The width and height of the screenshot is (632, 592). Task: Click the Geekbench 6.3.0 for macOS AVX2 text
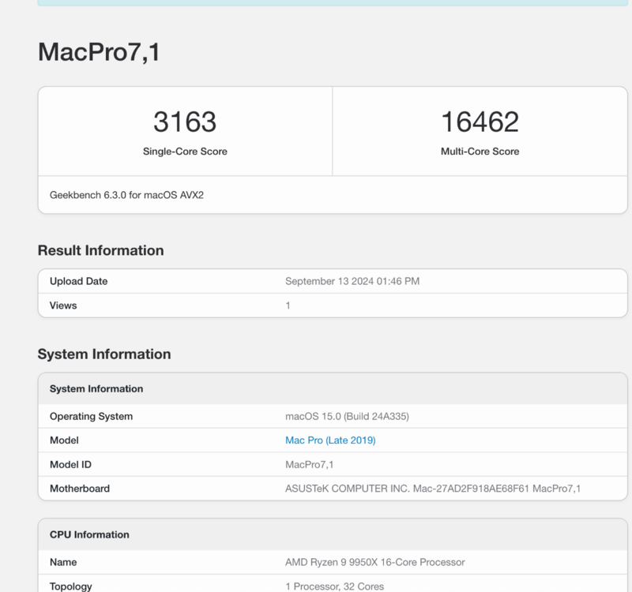[127, 194]
